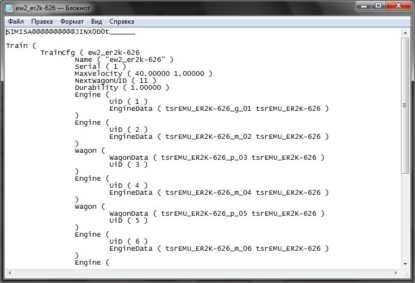Click the 'Wagon (' line above WagonData p_03
This screenshot has height=283, width=415.
click(x=89, y=151)
